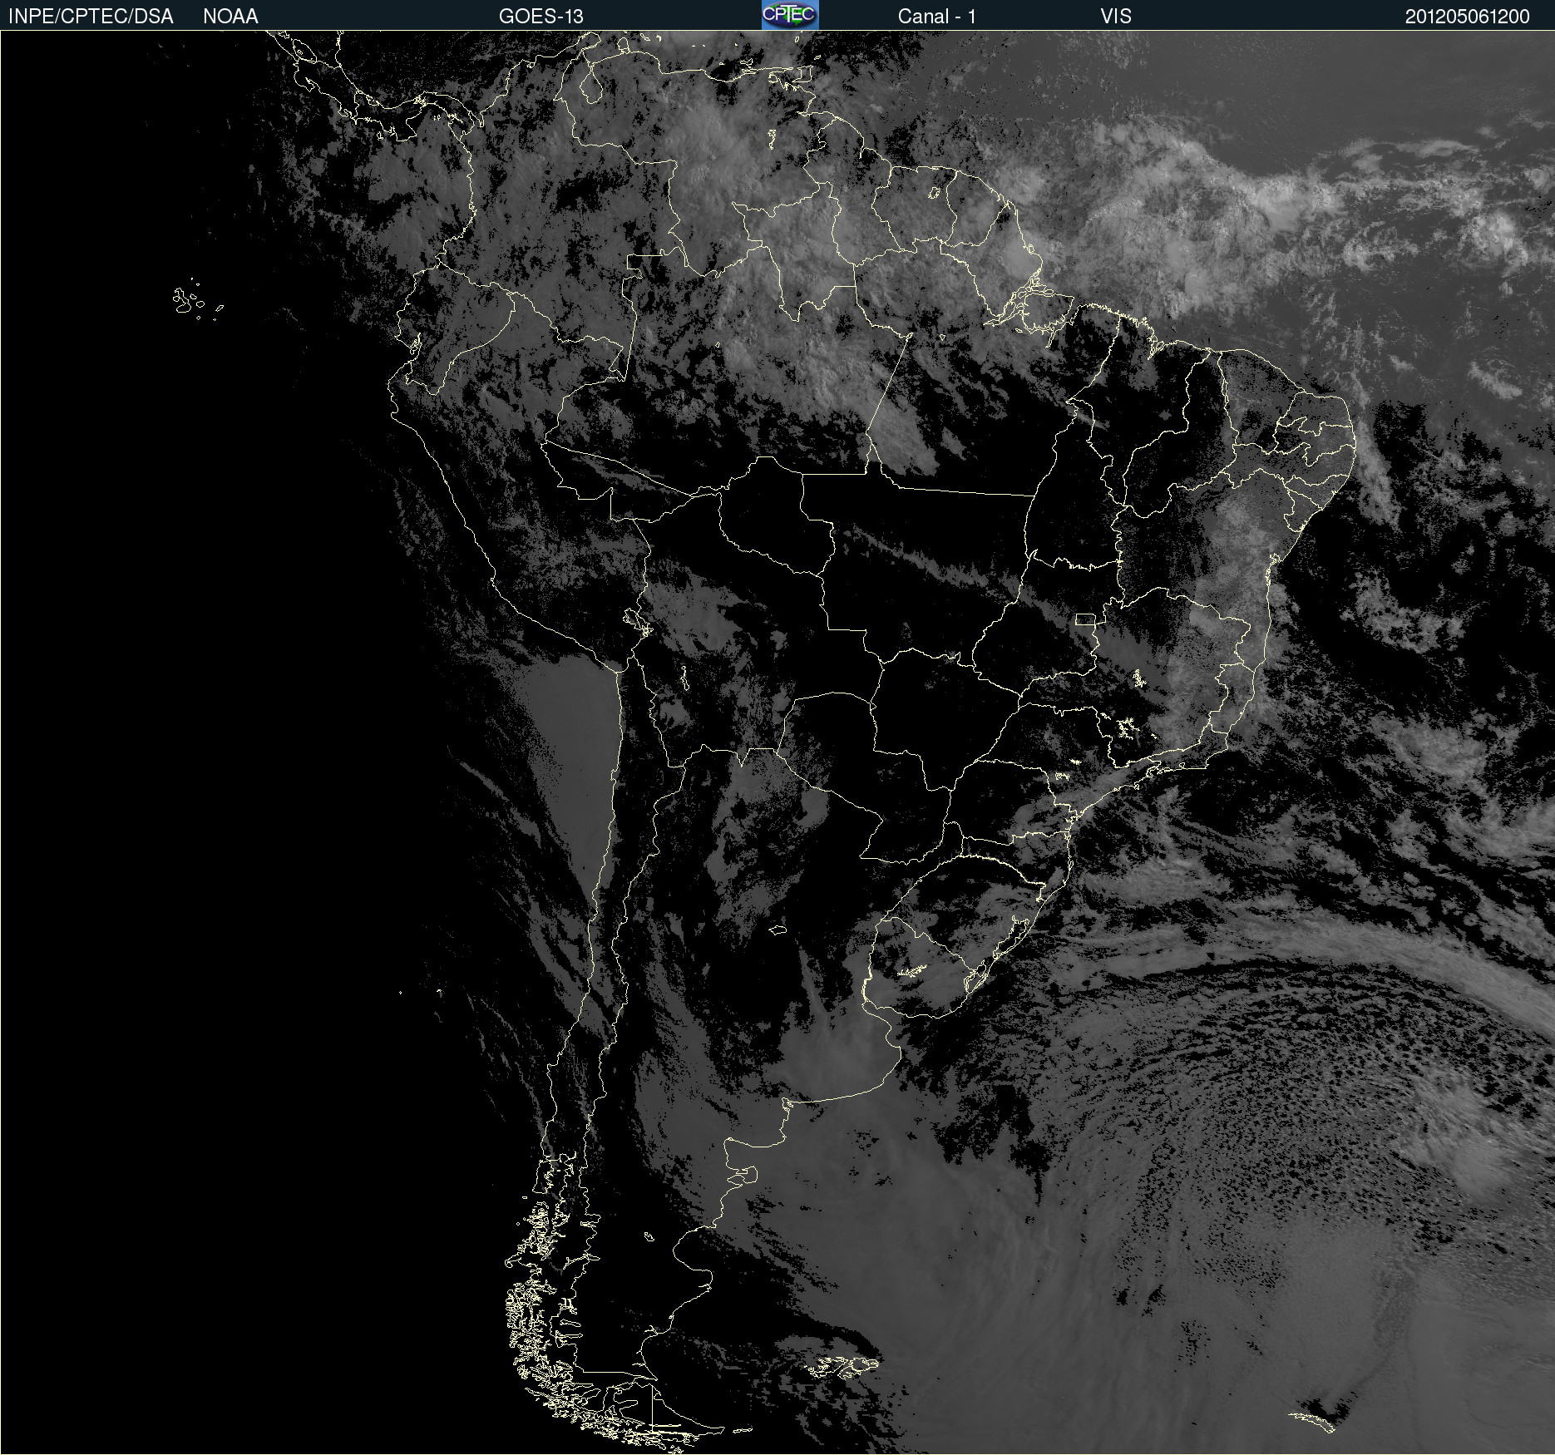
Task: Click the INPE/CPTEC/DSA header text
Action: point(91,17)
